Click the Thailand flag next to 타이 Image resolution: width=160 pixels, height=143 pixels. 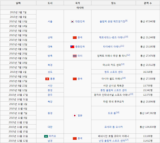point(75,56)
